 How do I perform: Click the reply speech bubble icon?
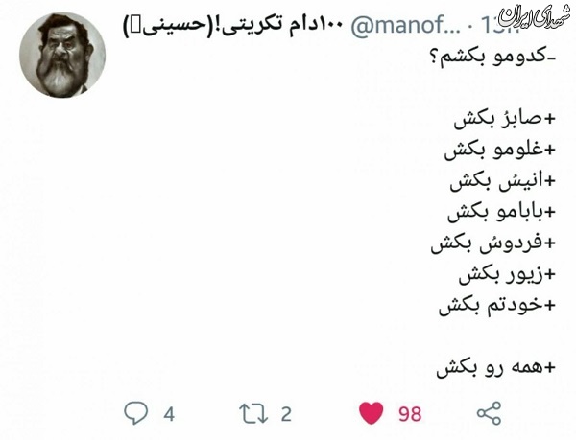136,413
